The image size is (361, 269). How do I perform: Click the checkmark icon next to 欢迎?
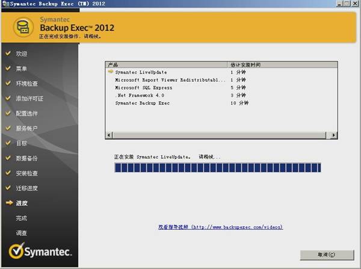(x=8, y=54)
